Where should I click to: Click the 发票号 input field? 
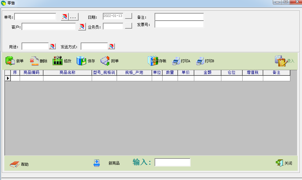179,24
